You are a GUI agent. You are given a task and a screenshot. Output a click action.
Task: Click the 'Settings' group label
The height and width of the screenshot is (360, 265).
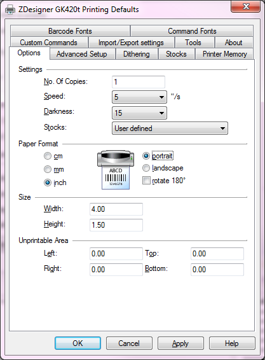31,69
